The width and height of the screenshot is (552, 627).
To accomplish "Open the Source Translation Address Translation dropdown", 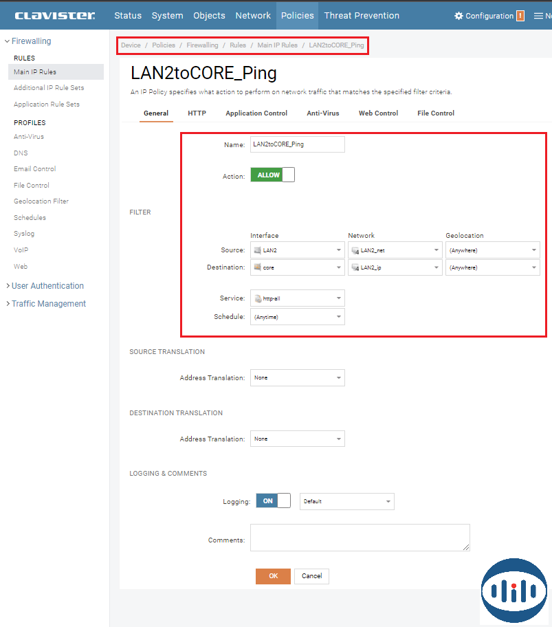I will 297,377.
